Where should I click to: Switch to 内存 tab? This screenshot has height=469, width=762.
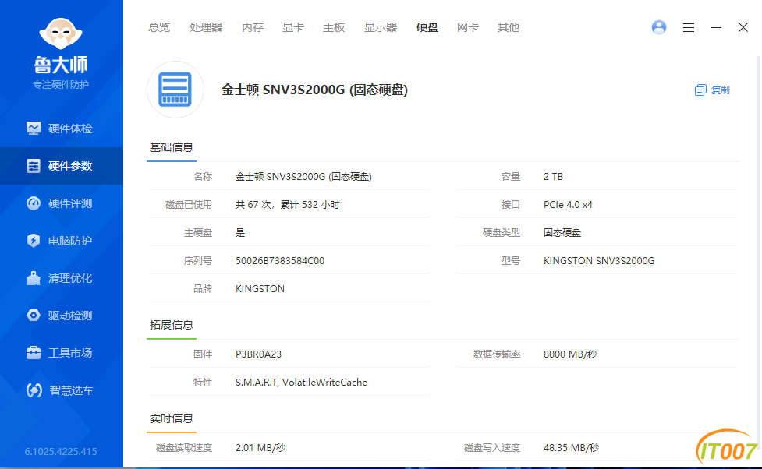point(253,28)
